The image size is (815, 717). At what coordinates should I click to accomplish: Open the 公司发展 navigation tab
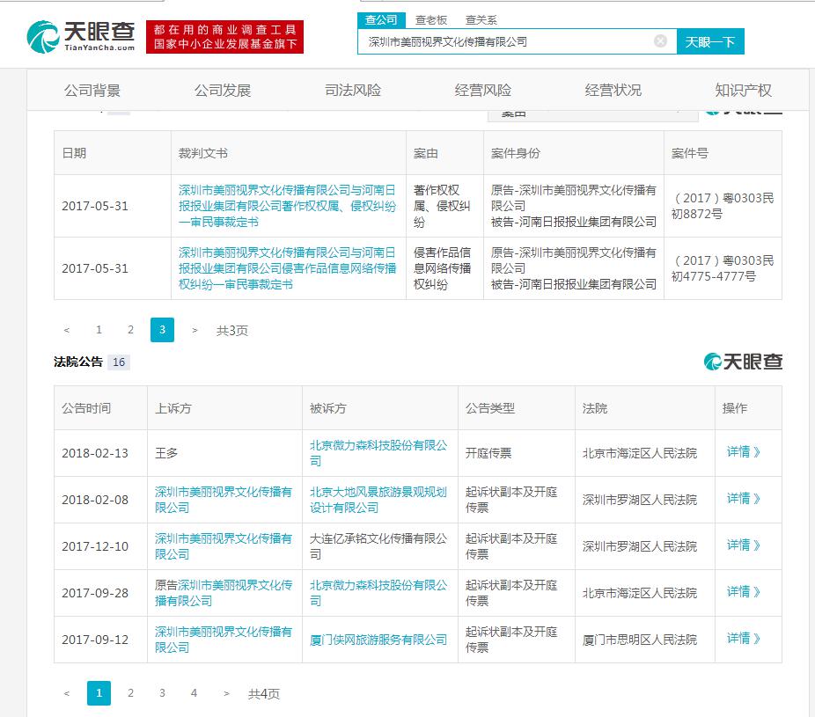[x=223, y=91]
